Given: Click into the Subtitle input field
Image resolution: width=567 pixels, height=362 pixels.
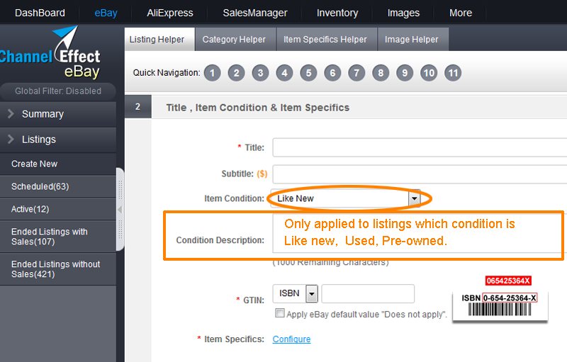Looking at the screenshot, I should tap(420, 174).
